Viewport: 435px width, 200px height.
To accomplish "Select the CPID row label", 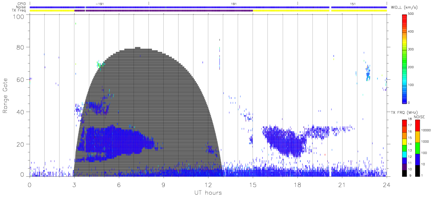I will coord(22,4).
